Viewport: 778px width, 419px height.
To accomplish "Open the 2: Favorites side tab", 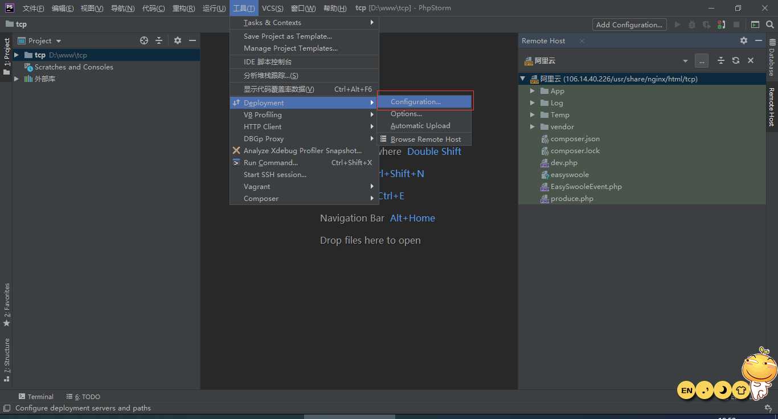I will pyautogui.click(x=6, y=305).
